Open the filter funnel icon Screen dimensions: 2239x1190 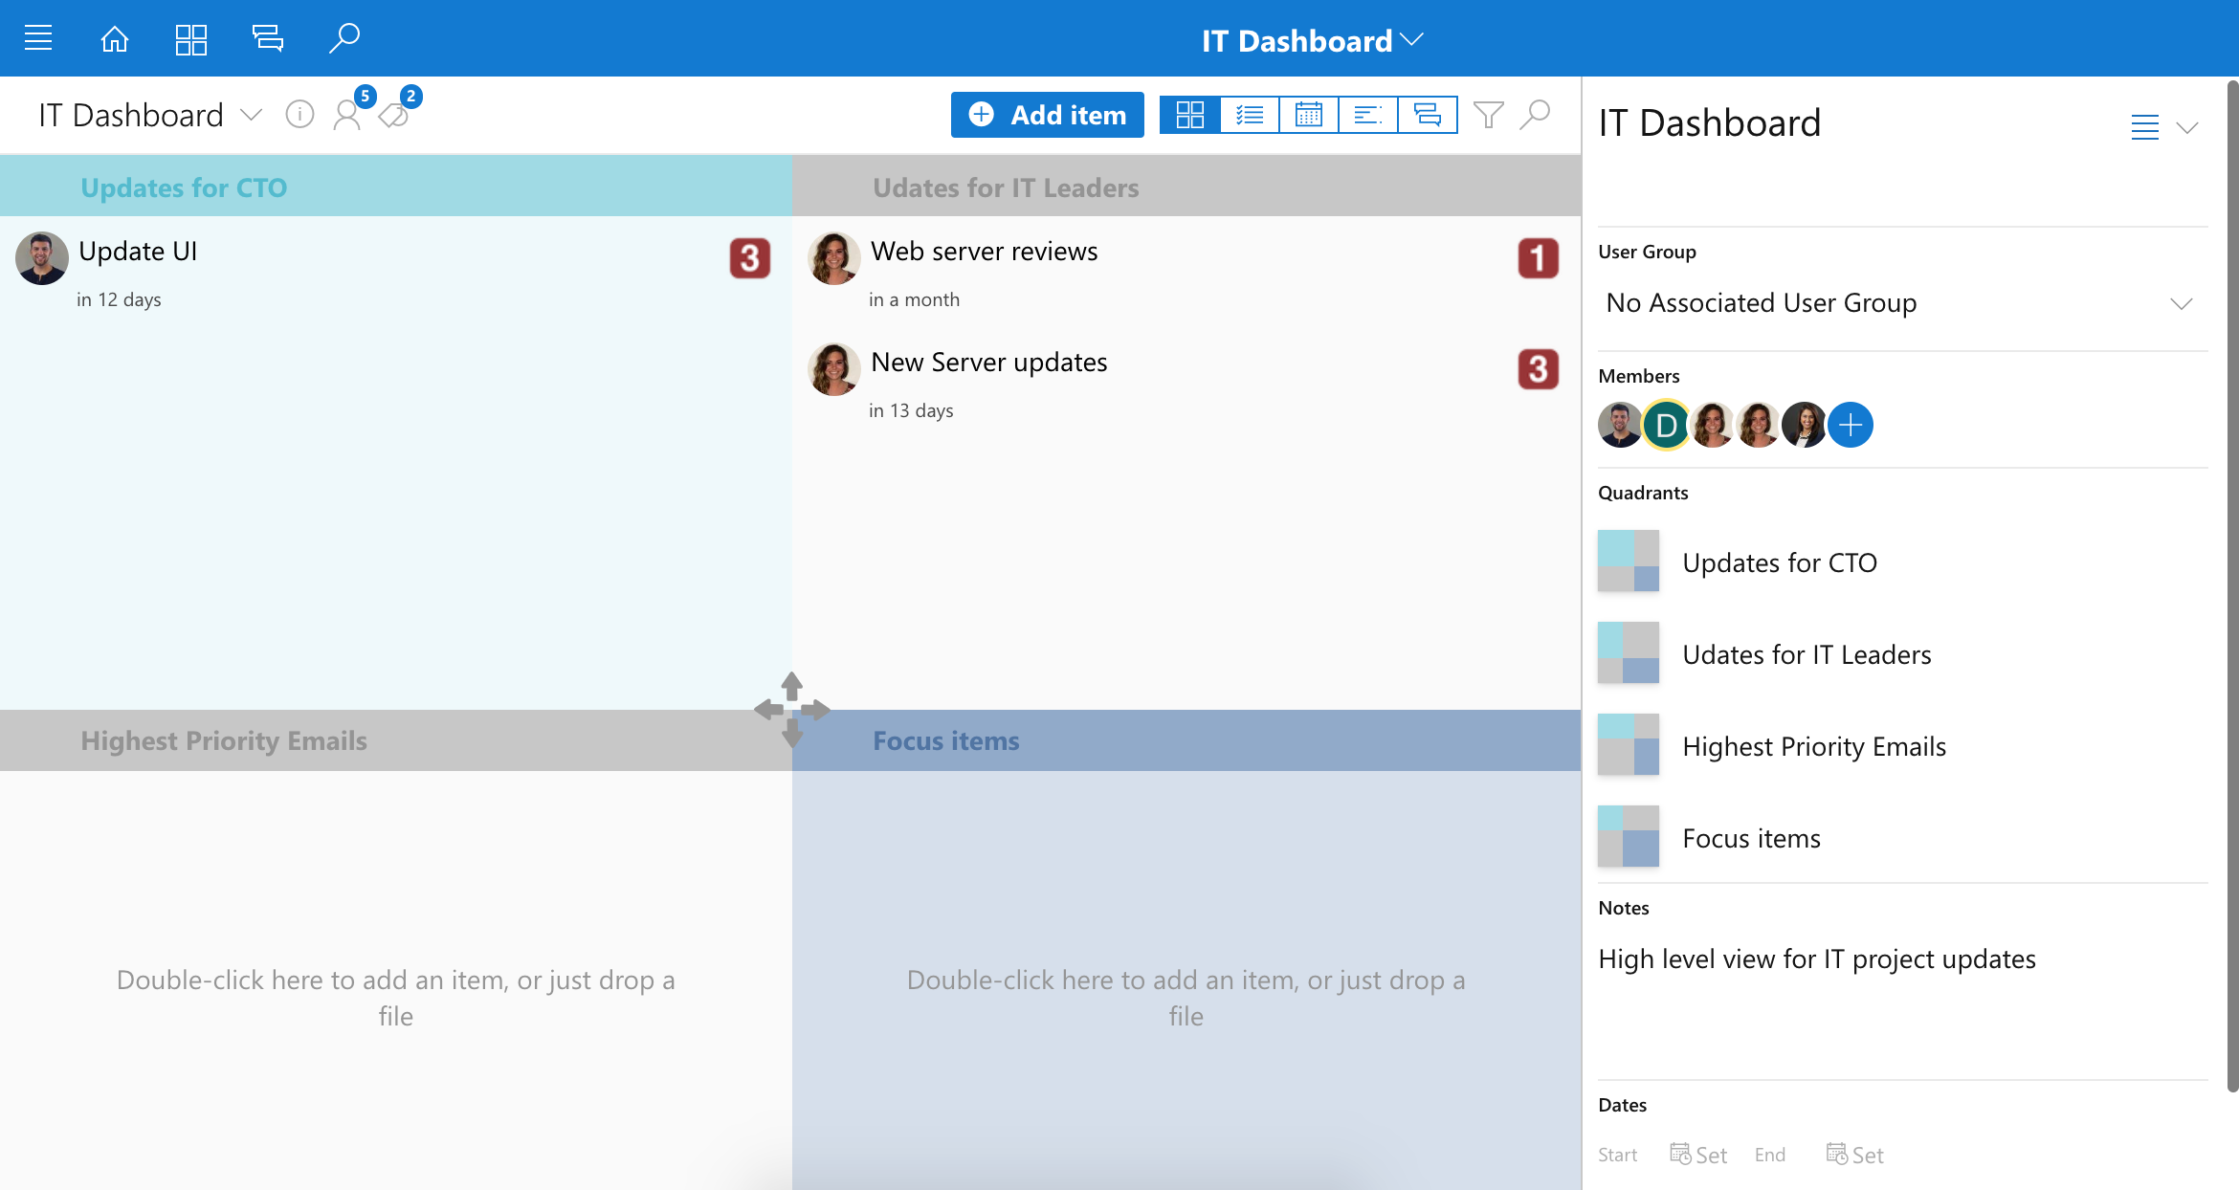(x=1488, y=115)
